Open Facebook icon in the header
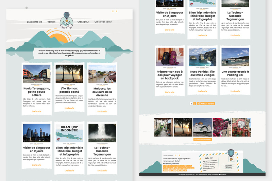The height and width of the screenshot is (181, 272). tap(117, 11)
